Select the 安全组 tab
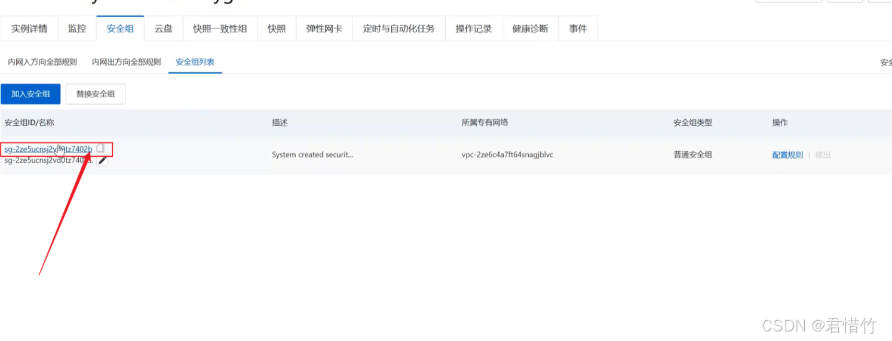The image size is (892, 341). 120,29
